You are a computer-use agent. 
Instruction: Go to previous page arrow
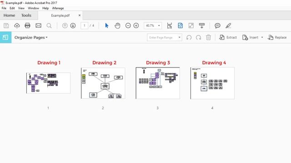click(x=65, y=25)
